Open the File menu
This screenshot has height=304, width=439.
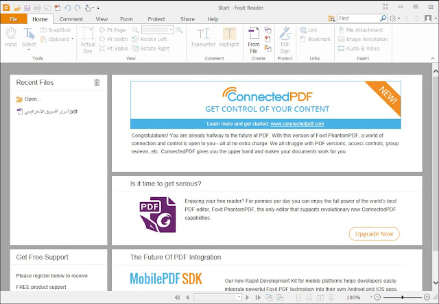click(x=14, y=19)
